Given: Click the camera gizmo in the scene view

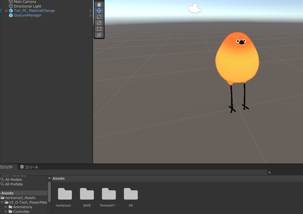Looking at the screenshot, I should click(194, 8).
